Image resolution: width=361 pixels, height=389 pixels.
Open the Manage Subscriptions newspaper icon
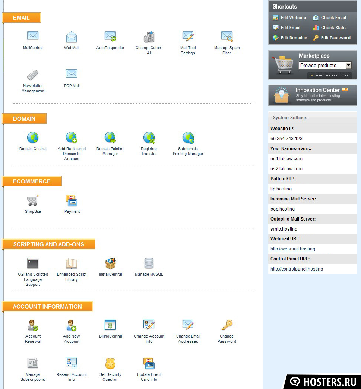tap(33, 363)
